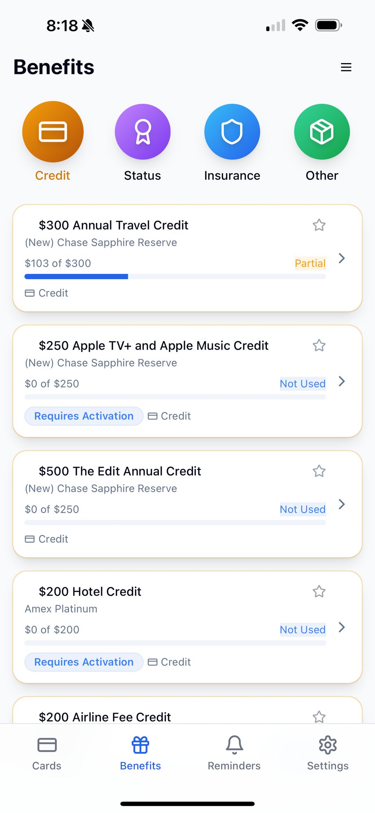Favorite the $300 Annual Travel Credit star
The width and height of the screenshot is (375, 813).
319,225
